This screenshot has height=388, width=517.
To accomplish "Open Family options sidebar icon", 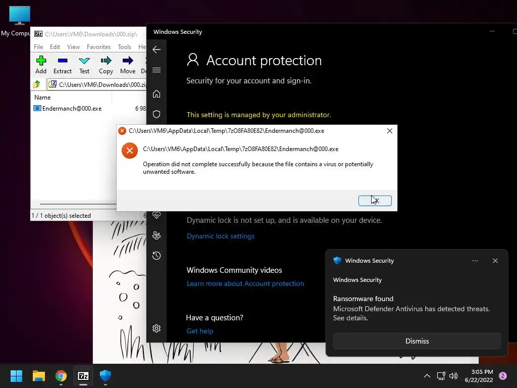I will pos(157,235).
